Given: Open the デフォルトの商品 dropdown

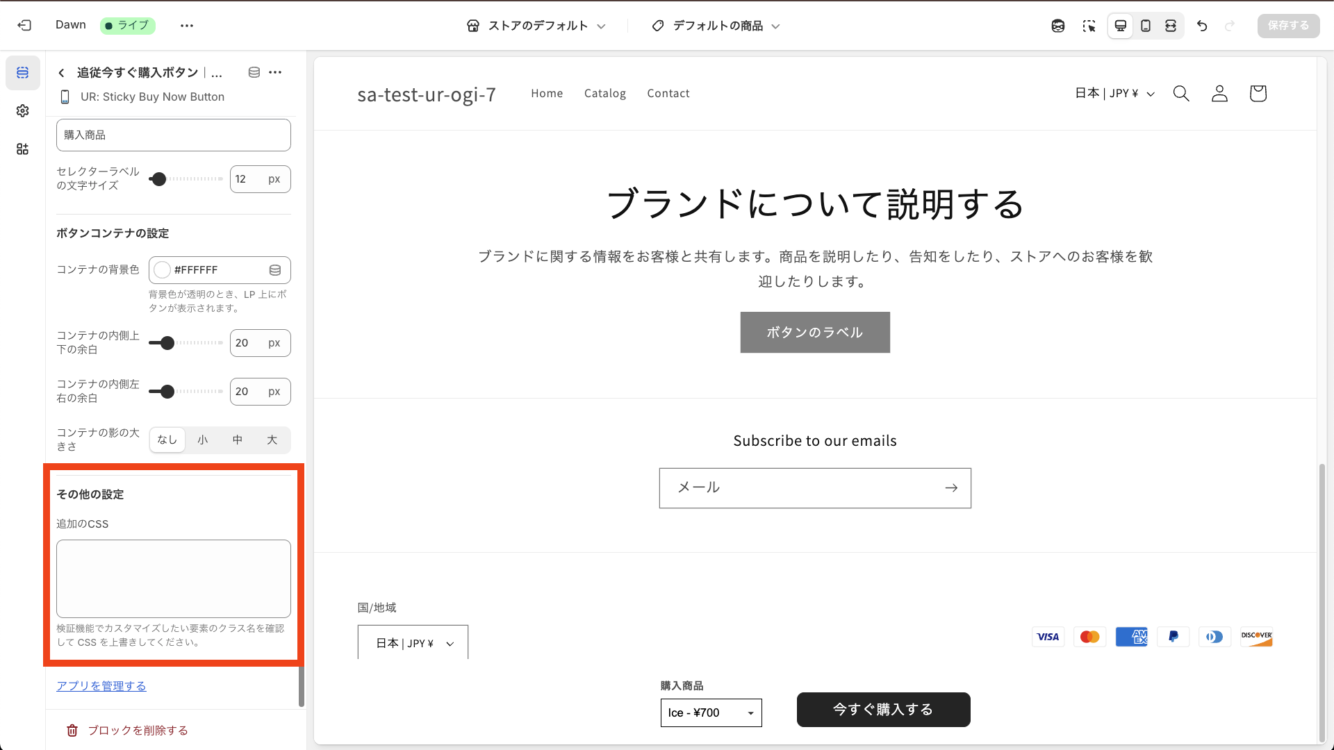Looking at the screenshot, I should [716, 26].
